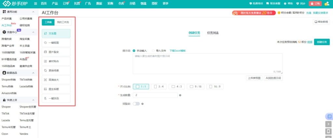
Task: Open the 广告 menu in top navigation
Action: coord(88,4)
